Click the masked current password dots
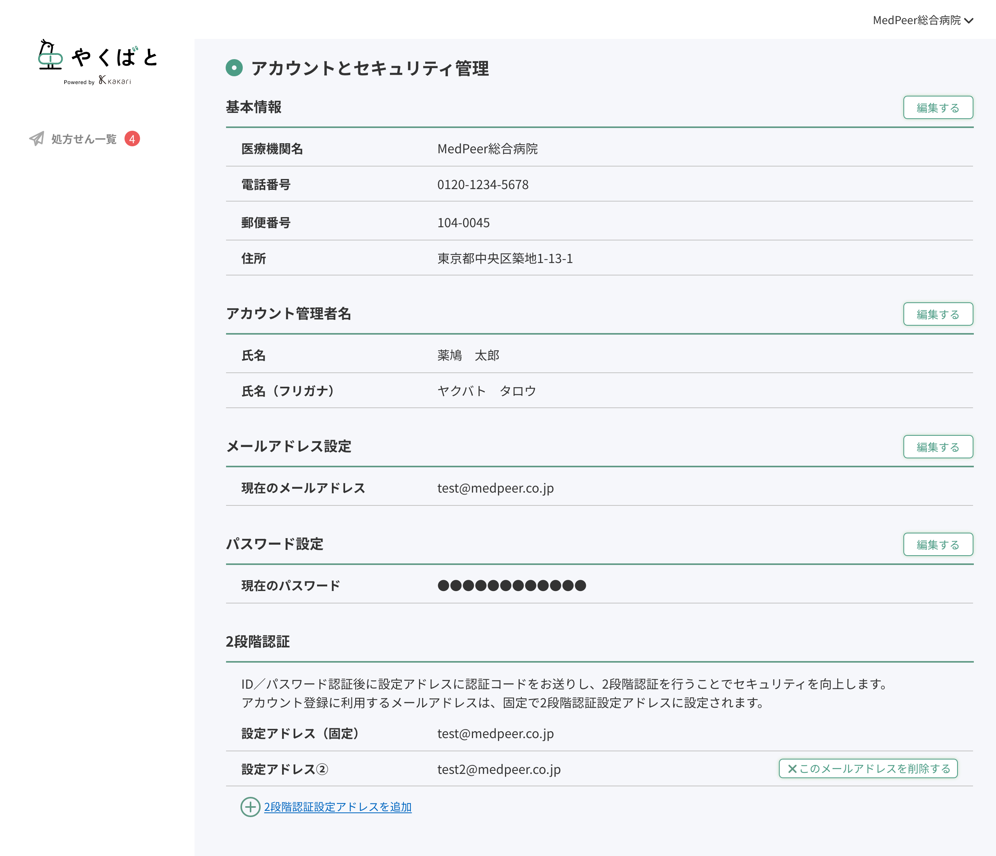The height and width of the screenshot is (856, 996). (512, 586)
